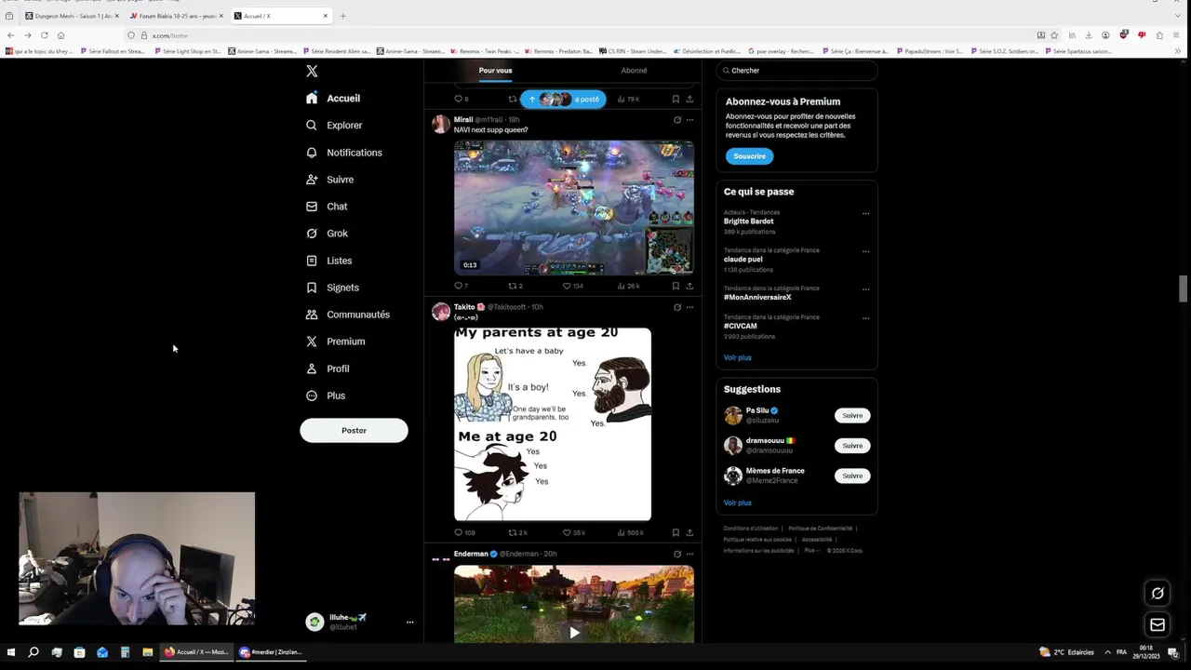Switch to Dungeon Meshi browser tab
Viewport: 1191px width, 670px height.
[71, 16]
